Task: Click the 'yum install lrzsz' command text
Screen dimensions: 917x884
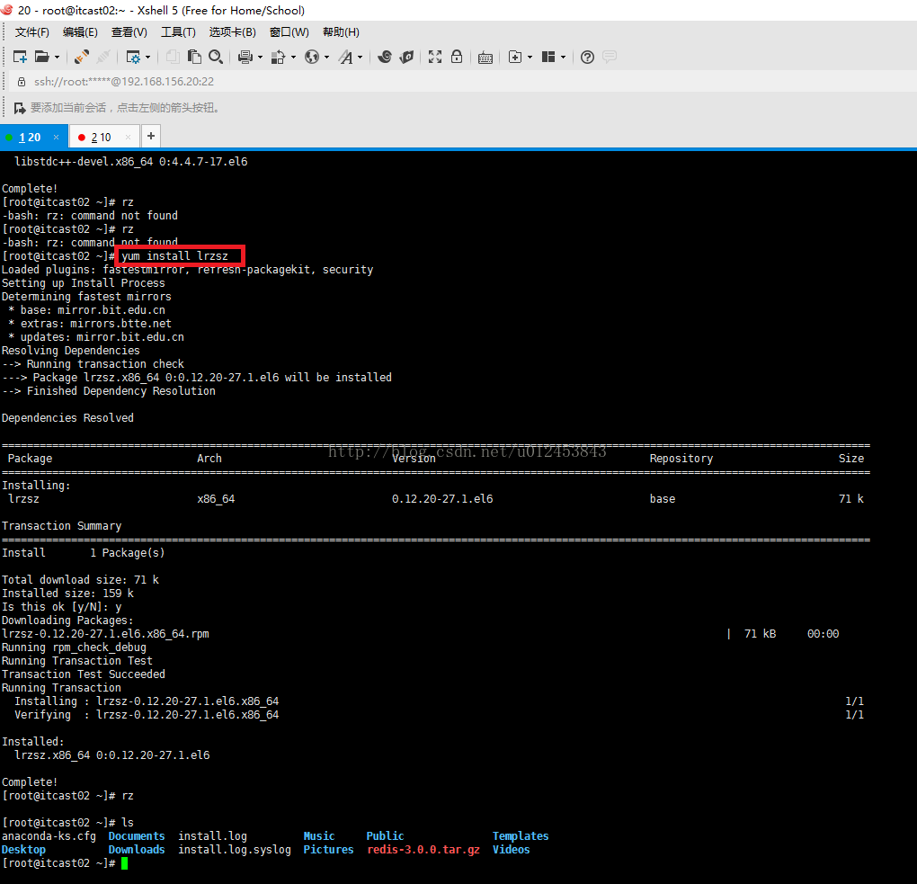Action: coord(175,256)
